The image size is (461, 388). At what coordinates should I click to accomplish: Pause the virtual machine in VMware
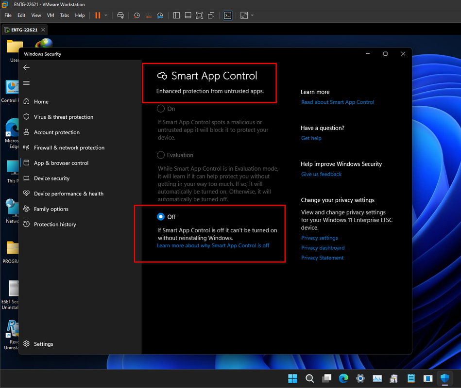click(x=98, y=15)
